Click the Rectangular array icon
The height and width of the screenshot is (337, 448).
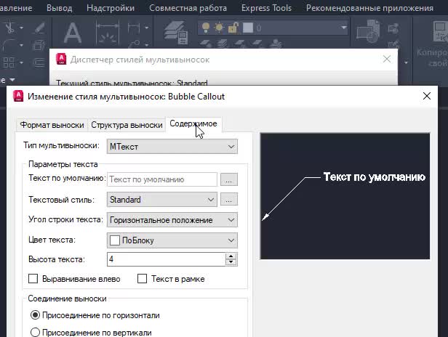(x=9, y=62)
